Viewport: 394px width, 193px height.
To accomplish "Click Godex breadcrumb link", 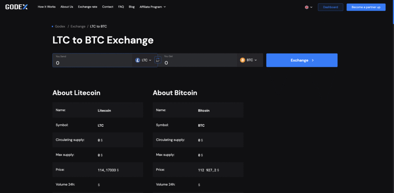I will pyautogui.click(x=60, y=26).
